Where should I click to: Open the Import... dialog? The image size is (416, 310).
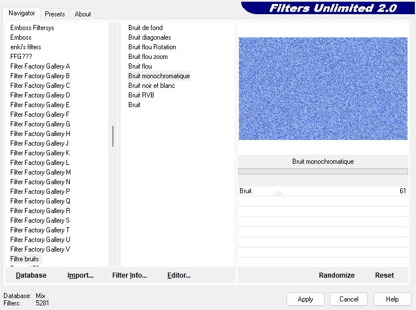81,275
